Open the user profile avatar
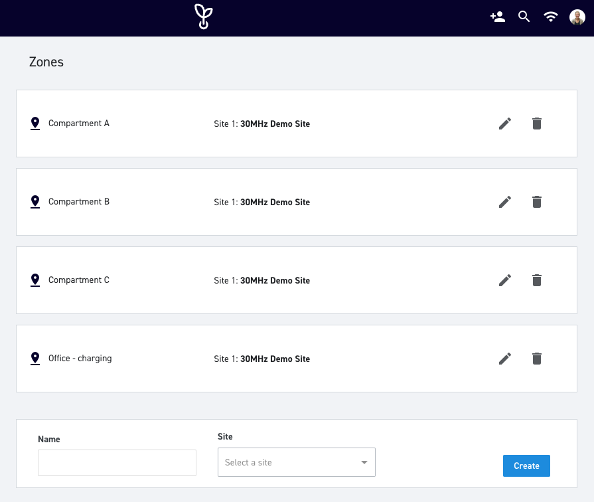The width and height of the screenshot is (594, 502). point(577,17)
